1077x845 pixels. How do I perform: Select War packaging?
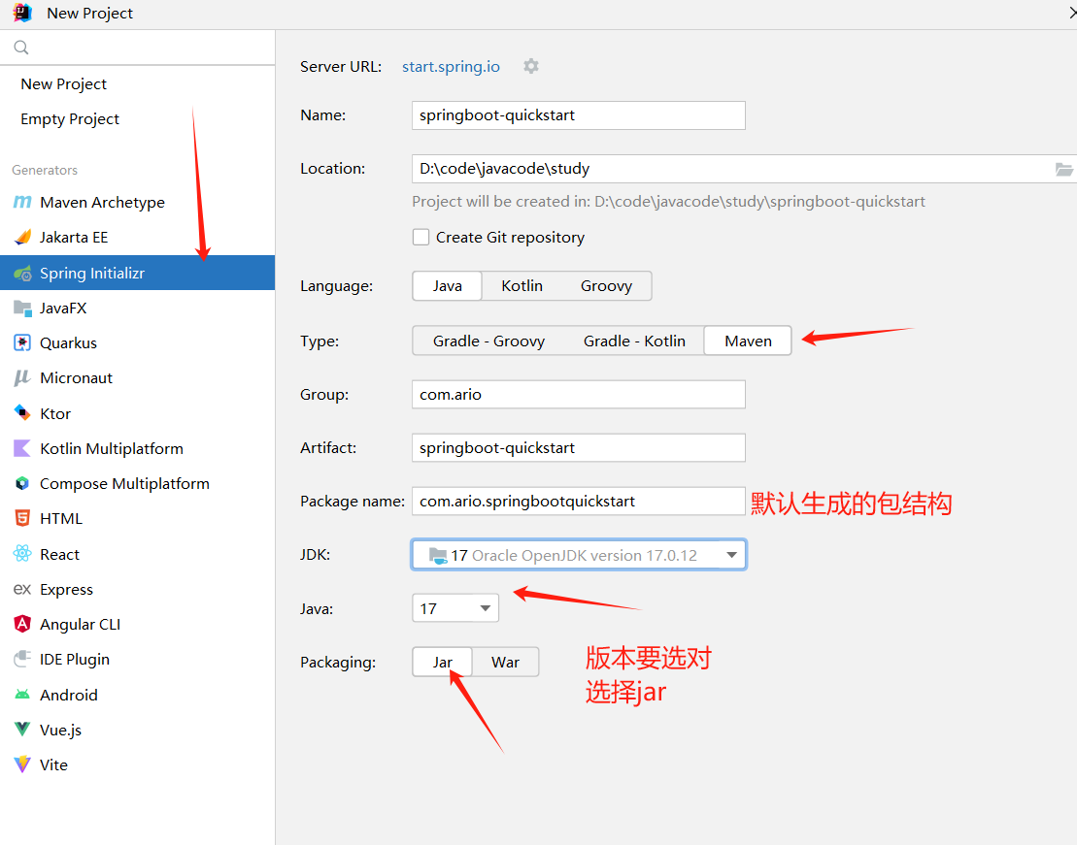coord(506,662)
